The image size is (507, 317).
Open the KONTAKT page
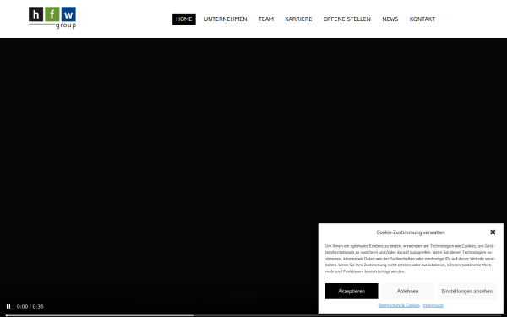coord(422,19)
